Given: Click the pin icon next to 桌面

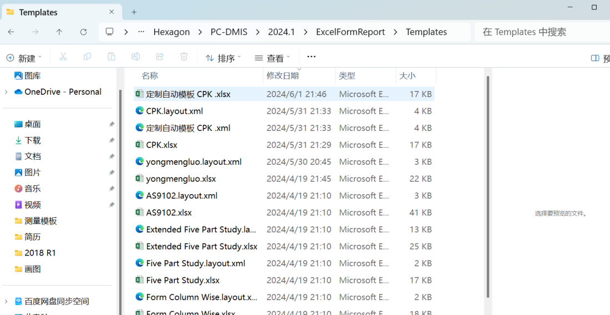Looking at the screenshot, I should [x=111, y=124].
